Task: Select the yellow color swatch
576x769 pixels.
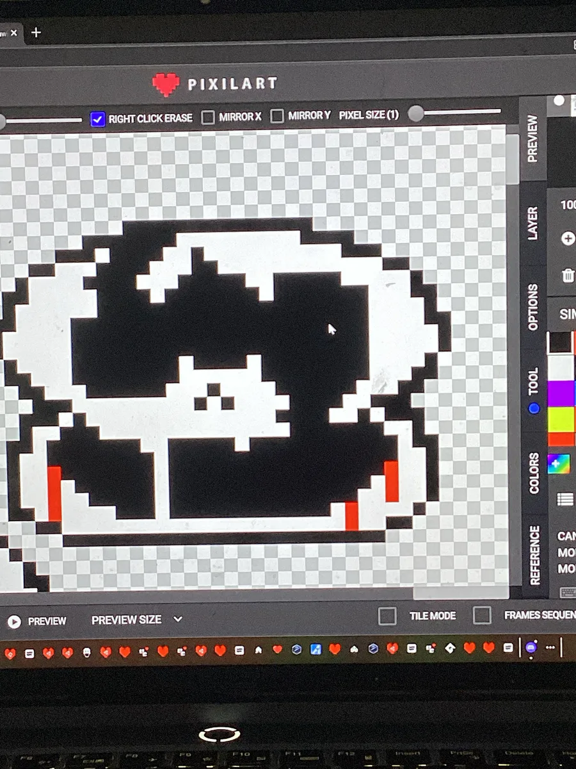Action: [561, 419]
